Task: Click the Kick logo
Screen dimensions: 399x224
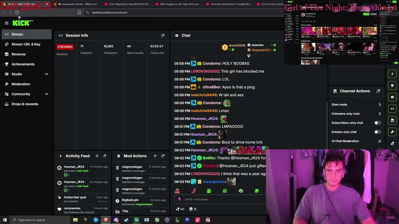Action: tap(21, 23)
